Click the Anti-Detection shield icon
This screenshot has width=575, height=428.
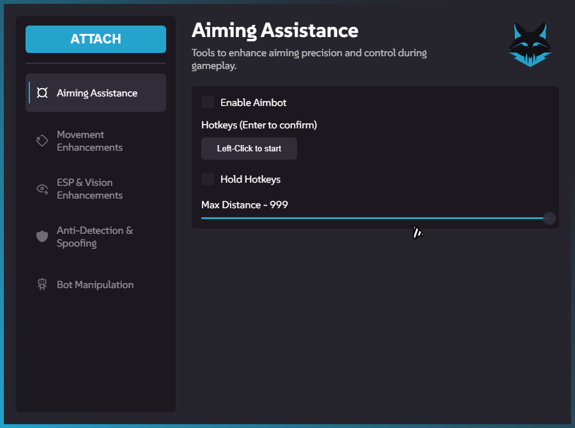pos(42,236)
